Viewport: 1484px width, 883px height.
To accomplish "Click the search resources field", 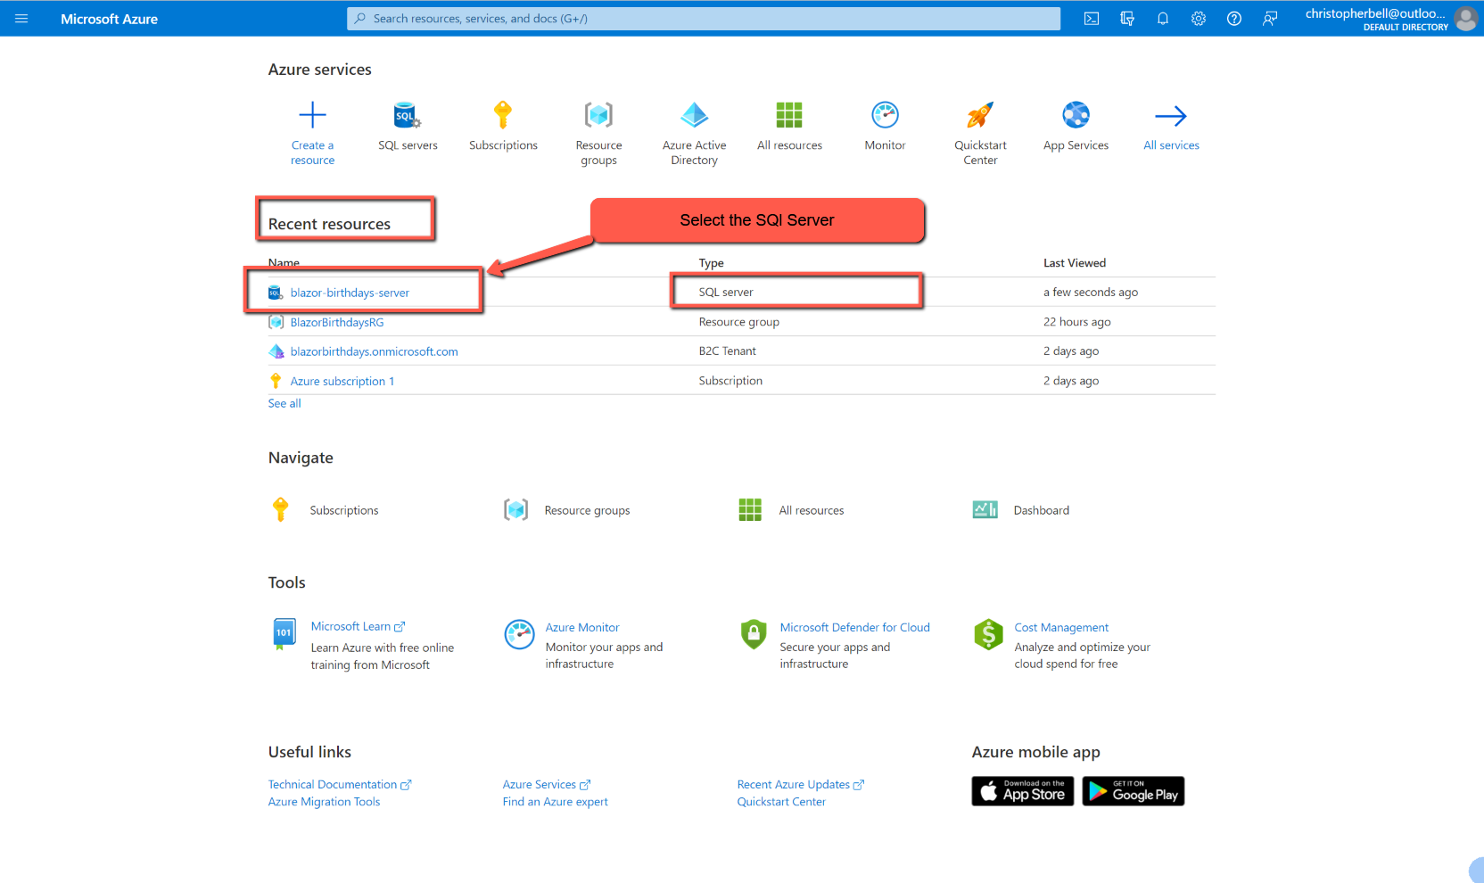I will point(703,18).
